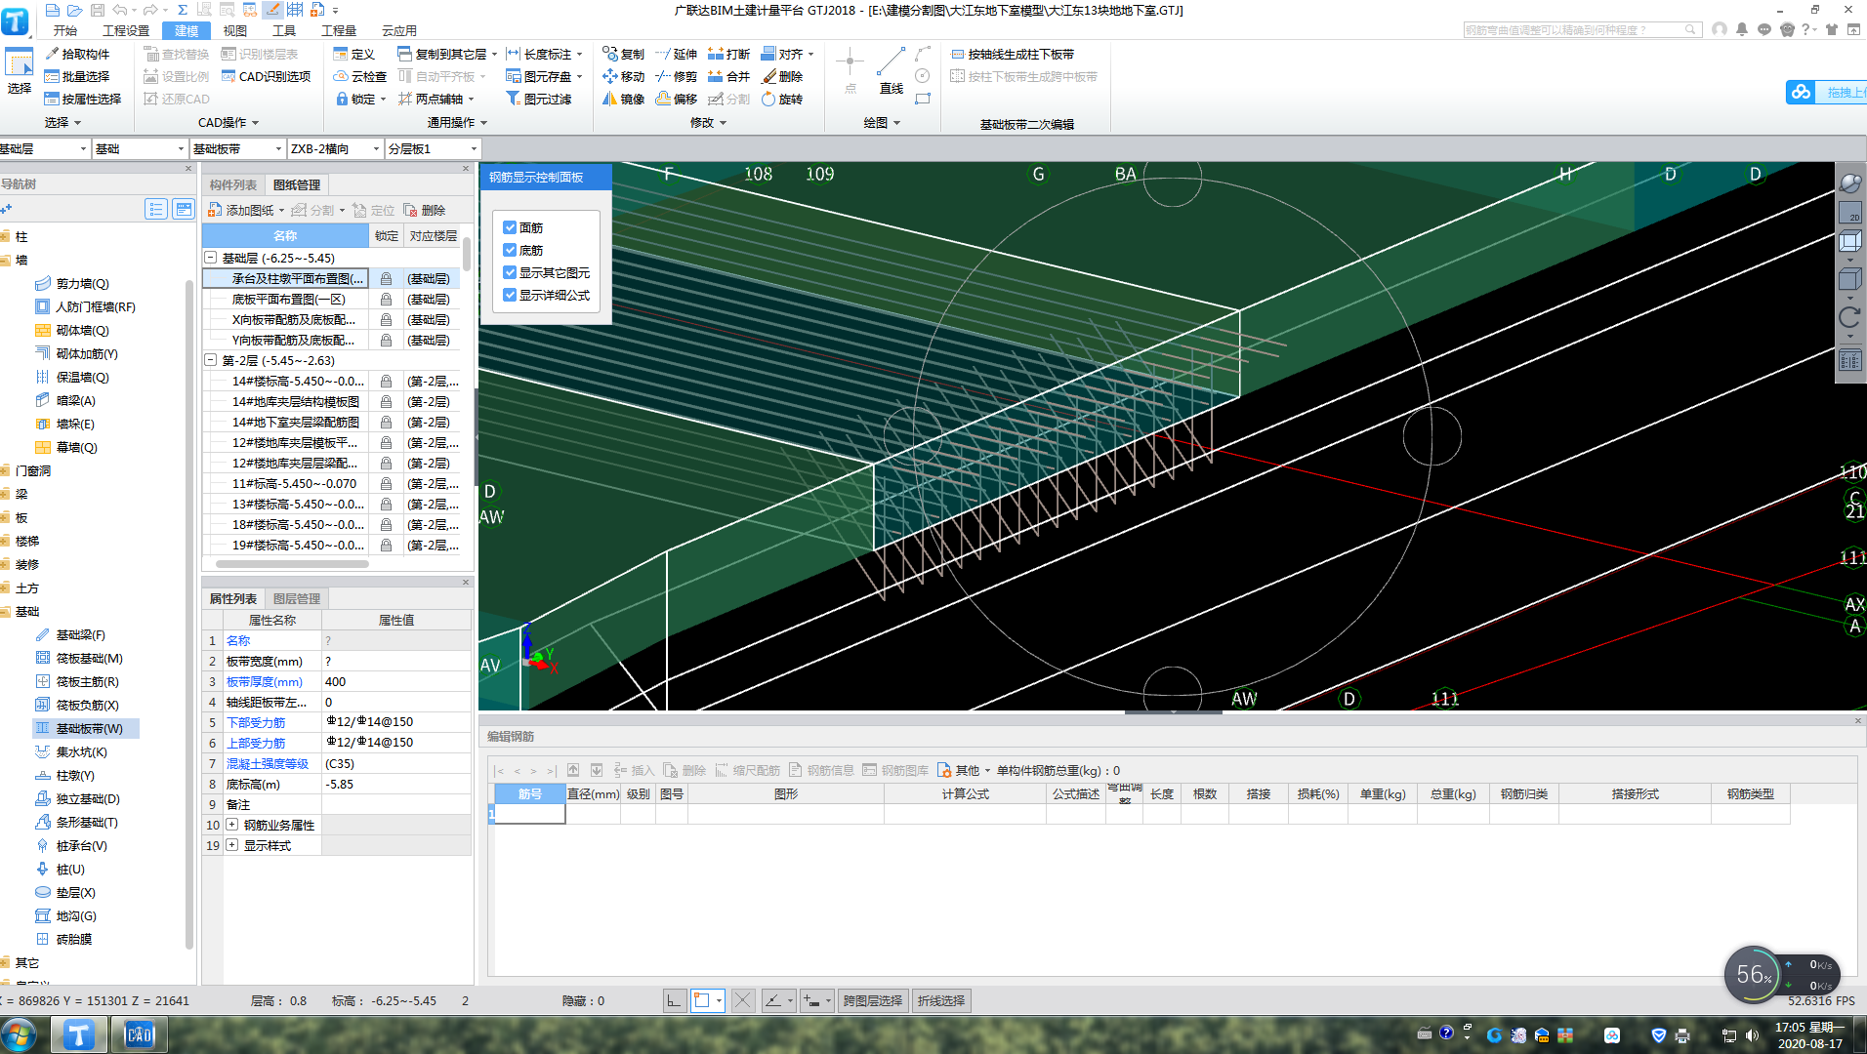Click 添加图纸 add drawing button
Screen dimensions: 1867x1054
[242, 210]
